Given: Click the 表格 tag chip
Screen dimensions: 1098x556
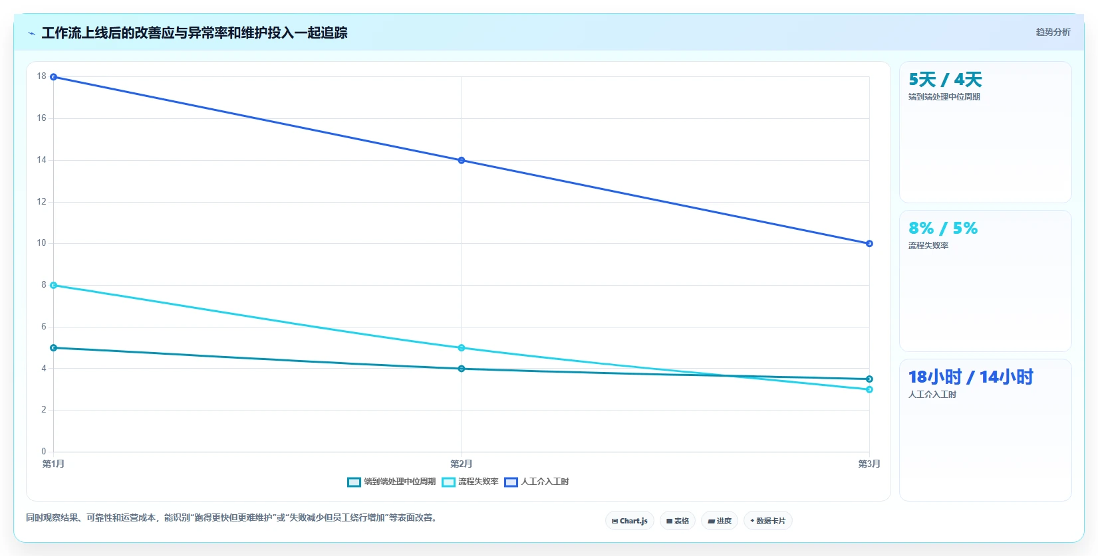Looking at the screenshot, I should coord(678,521).
